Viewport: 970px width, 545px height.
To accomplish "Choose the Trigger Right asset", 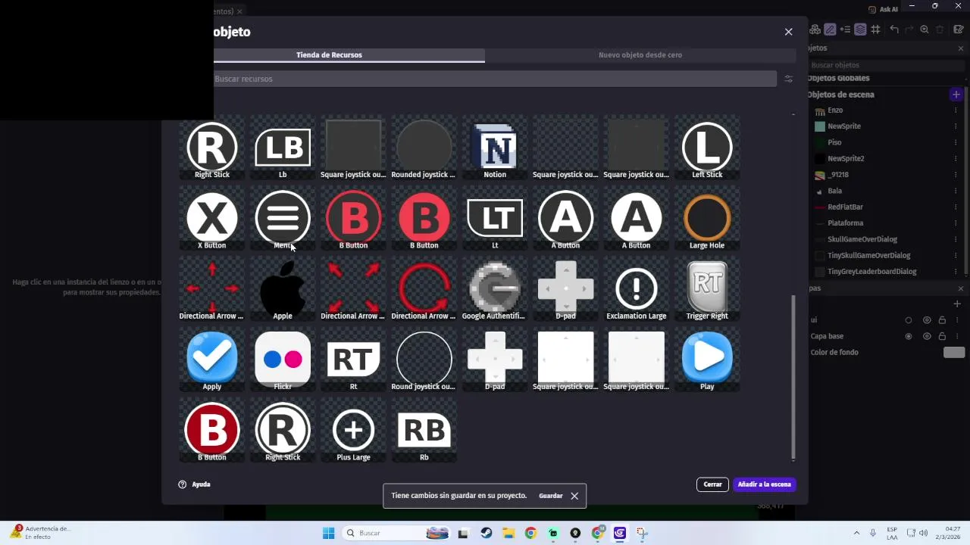I will point(707,288).
